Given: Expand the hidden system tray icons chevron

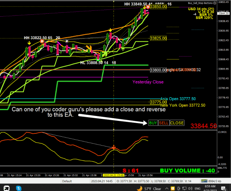Looking at the screenshot, I should [167, 188].
